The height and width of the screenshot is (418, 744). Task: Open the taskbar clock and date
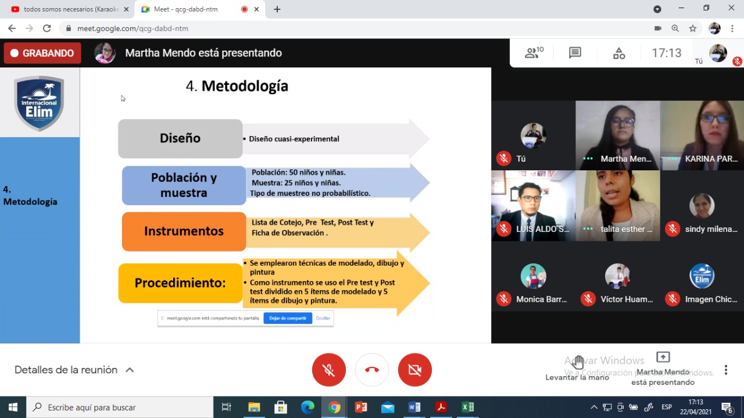696,407
